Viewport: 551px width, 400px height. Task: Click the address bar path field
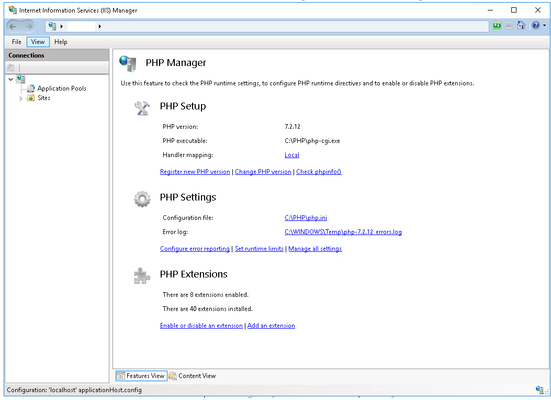pyautogui.click(x=267, y=26)
